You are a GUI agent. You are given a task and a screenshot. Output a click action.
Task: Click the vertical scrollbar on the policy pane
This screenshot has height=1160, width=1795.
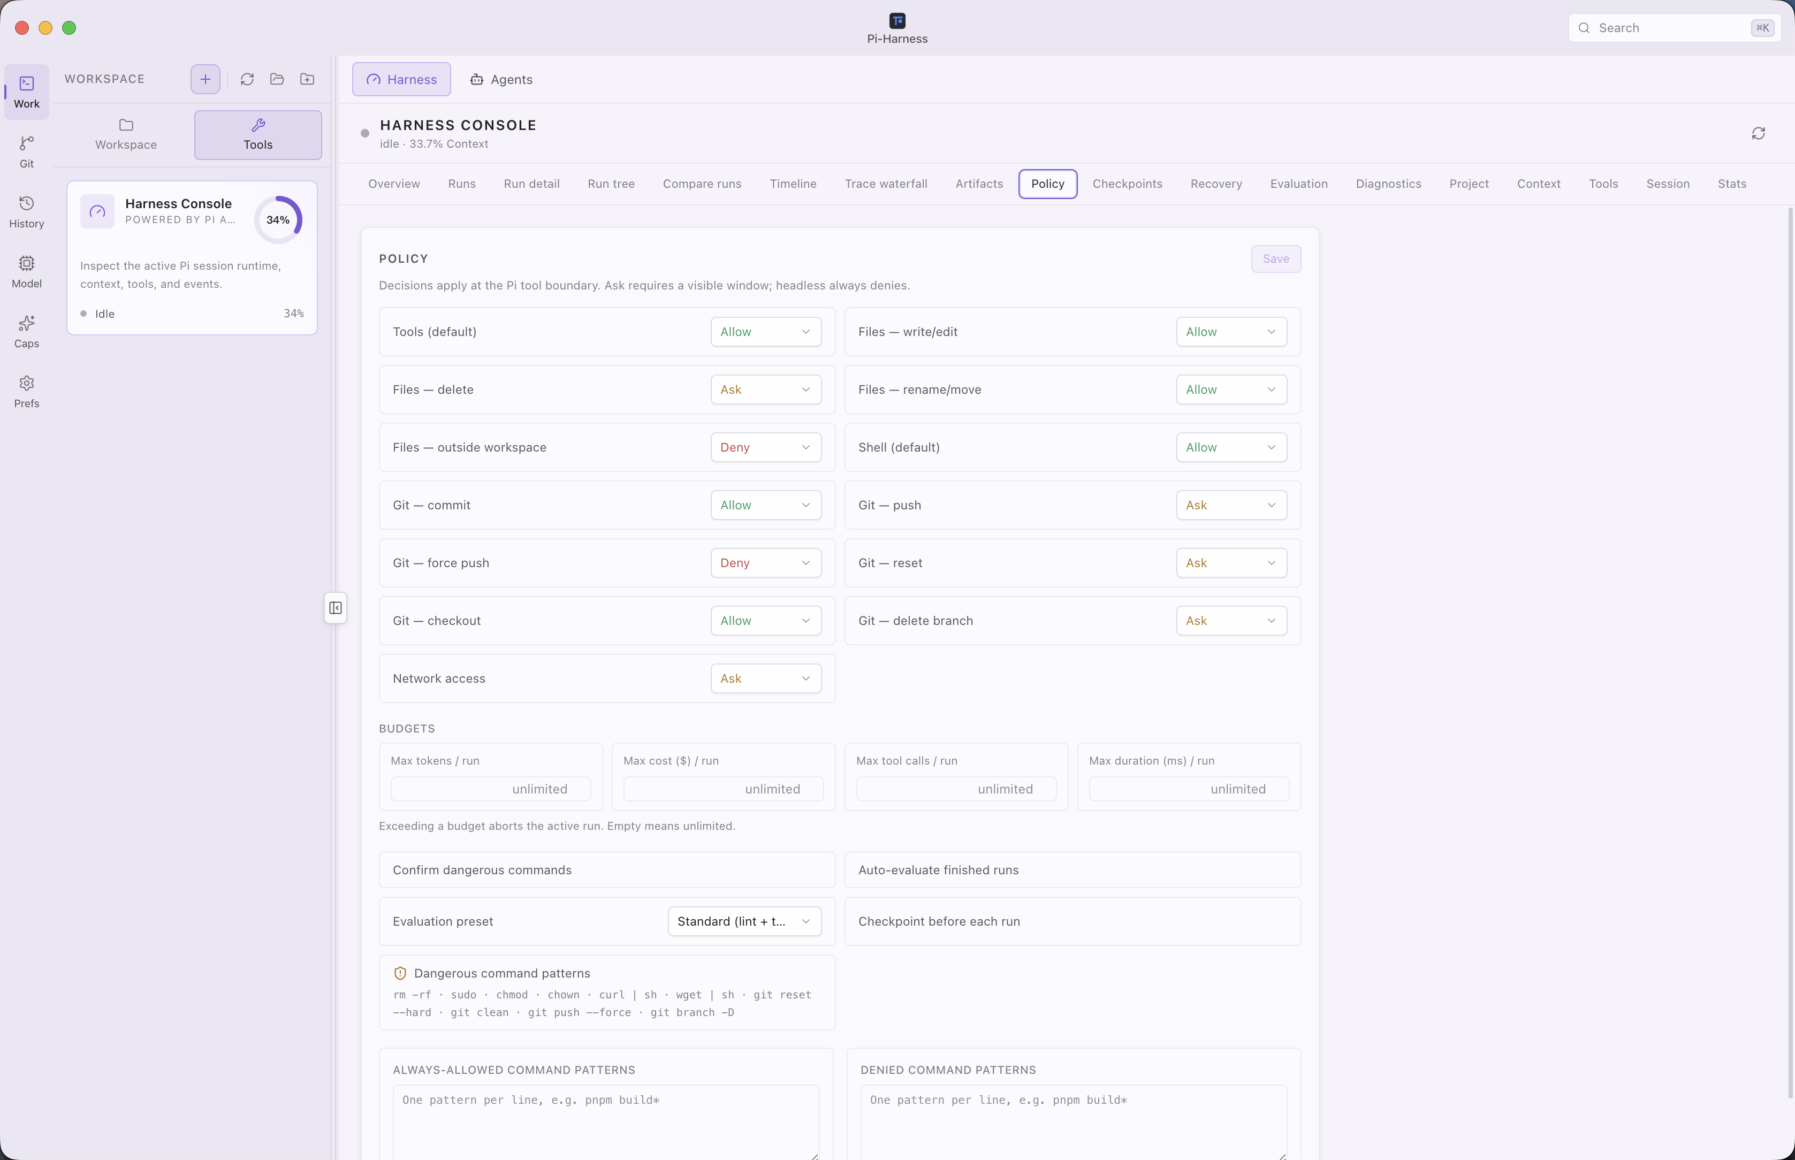[1790, 653]
